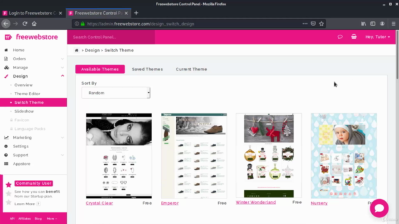Click the Community User badge
The image size is (399, 224).
click(x=34, y=183)
